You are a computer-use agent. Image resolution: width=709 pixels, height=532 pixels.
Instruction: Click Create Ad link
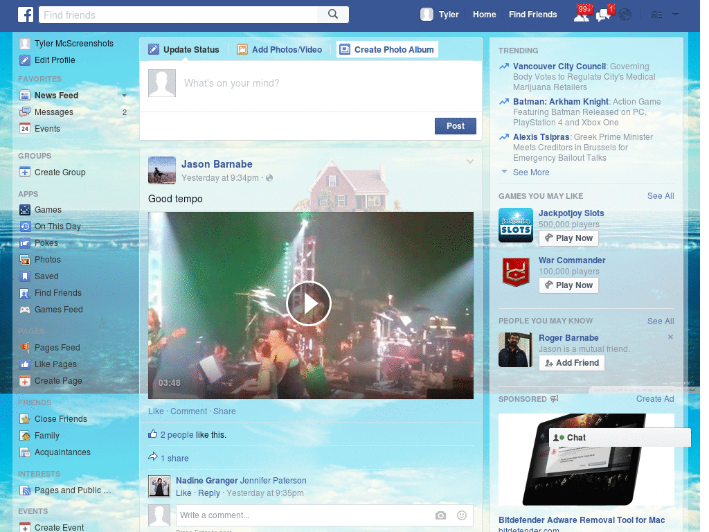pos(655,399)
